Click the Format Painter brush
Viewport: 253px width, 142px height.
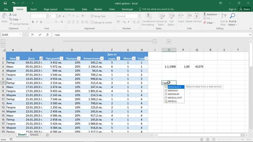[x=11, y=24]
